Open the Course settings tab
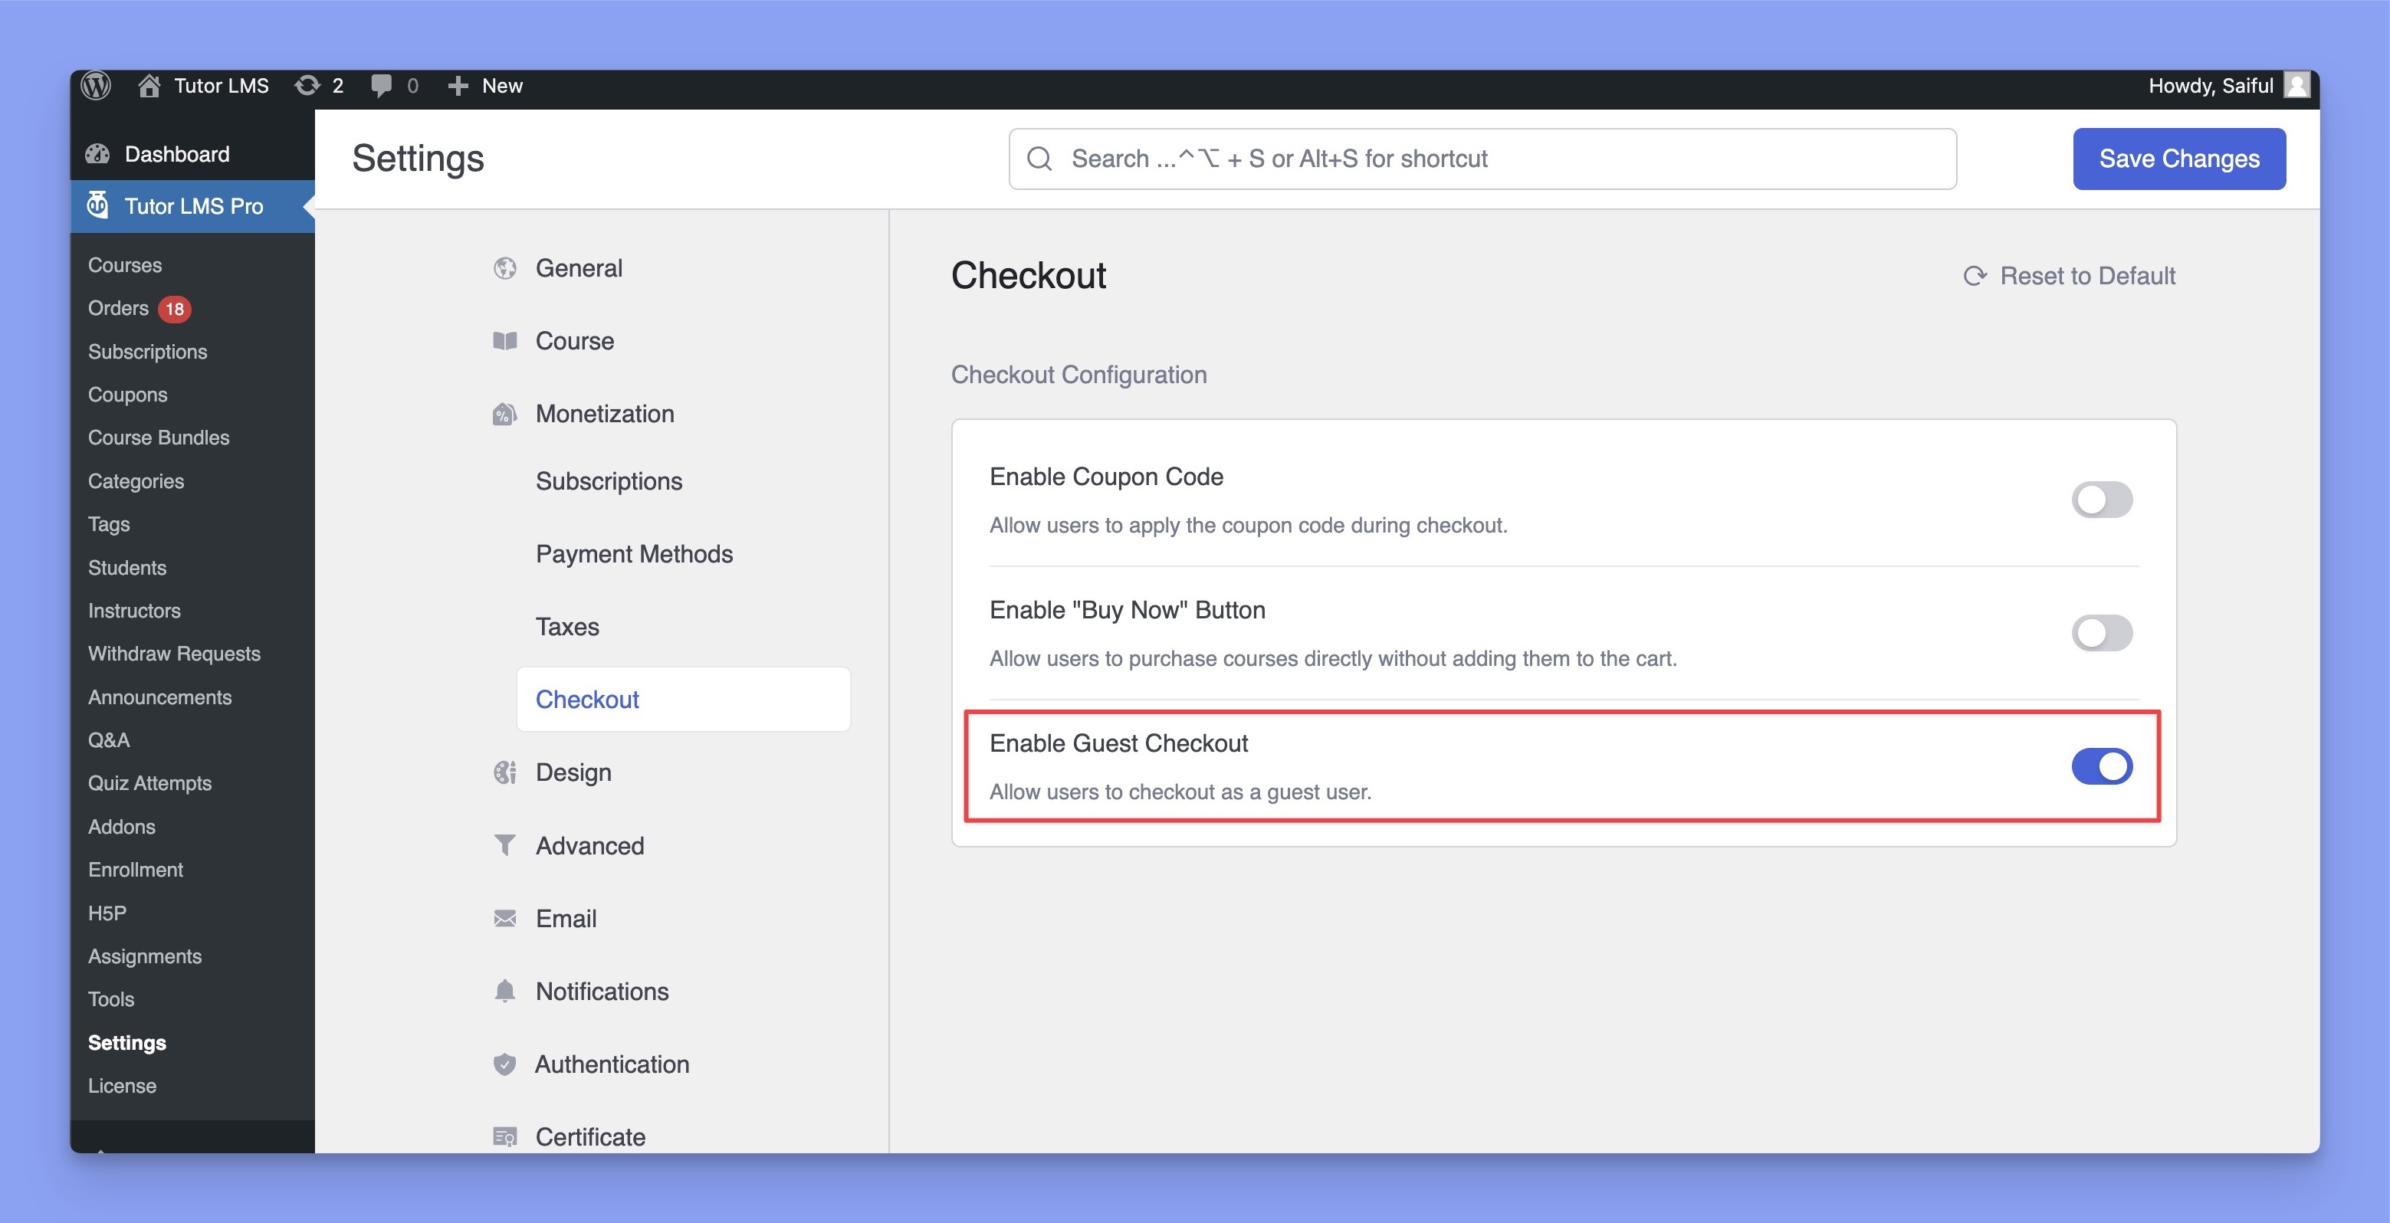 pyautogui.click(x=574, y=340)
